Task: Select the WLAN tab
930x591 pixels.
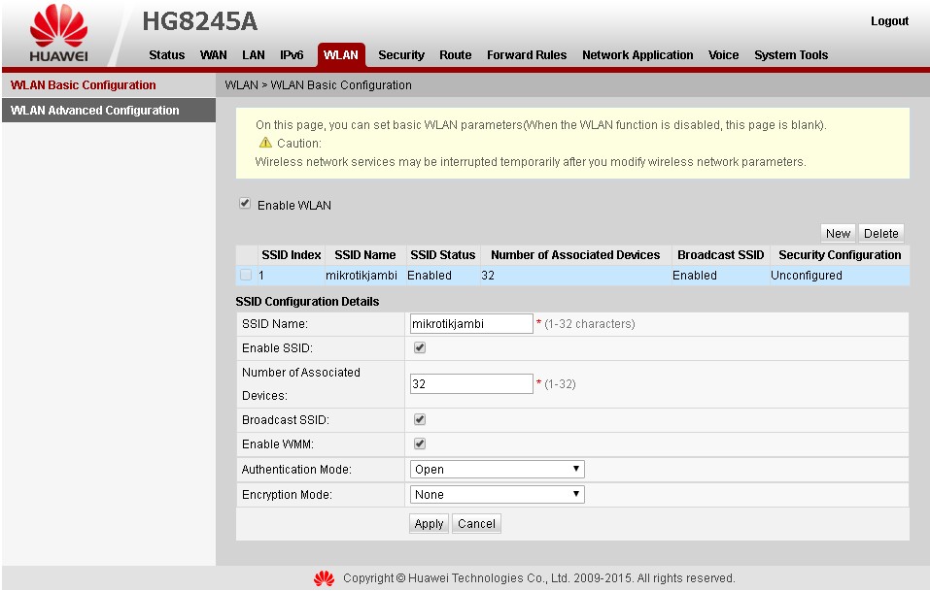Action: 341,55
